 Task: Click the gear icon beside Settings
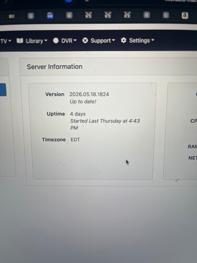[123, 41]
